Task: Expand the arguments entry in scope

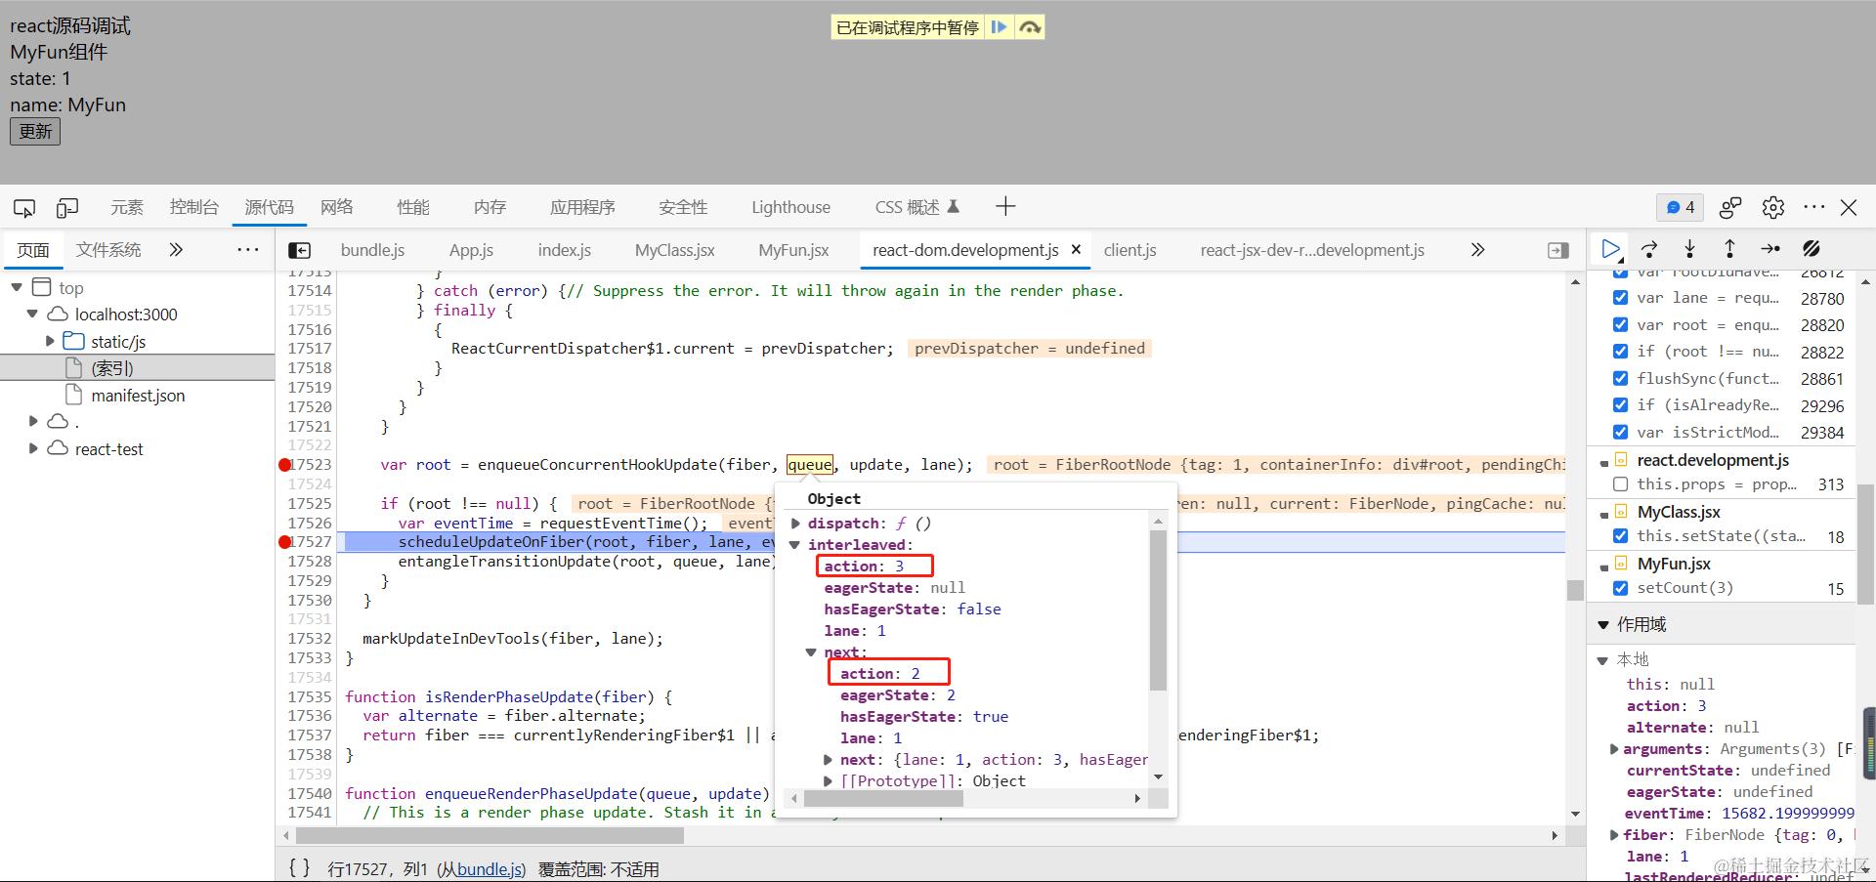Action: click(1614, 749)
